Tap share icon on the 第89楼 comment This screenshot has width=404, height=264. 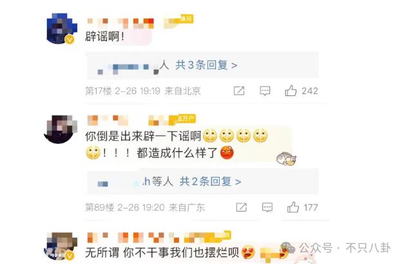coord(241,207)
